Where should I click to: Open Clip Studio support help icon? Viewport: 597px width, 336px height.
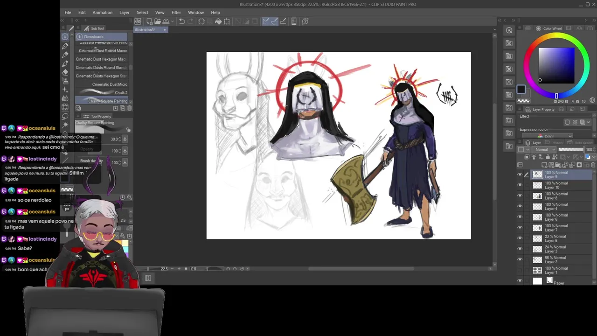coord(305,21)
